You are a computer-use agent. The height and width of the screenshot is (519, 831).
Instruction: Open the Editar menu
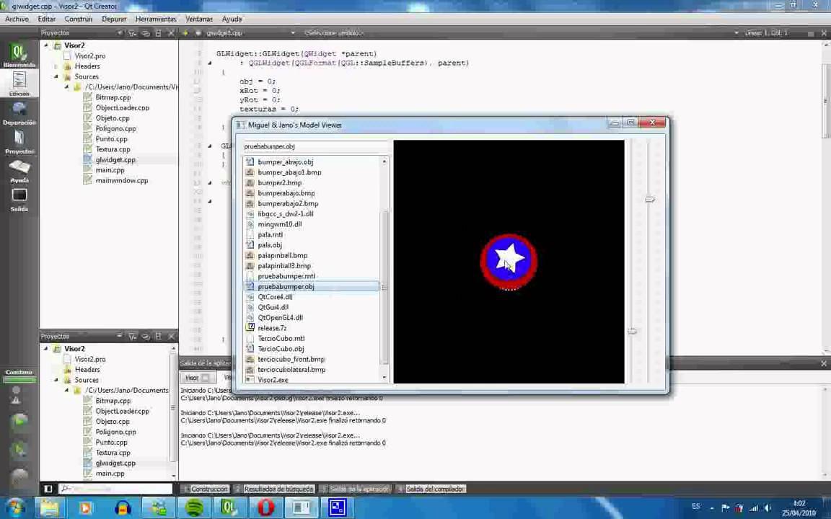pos(47,19)
